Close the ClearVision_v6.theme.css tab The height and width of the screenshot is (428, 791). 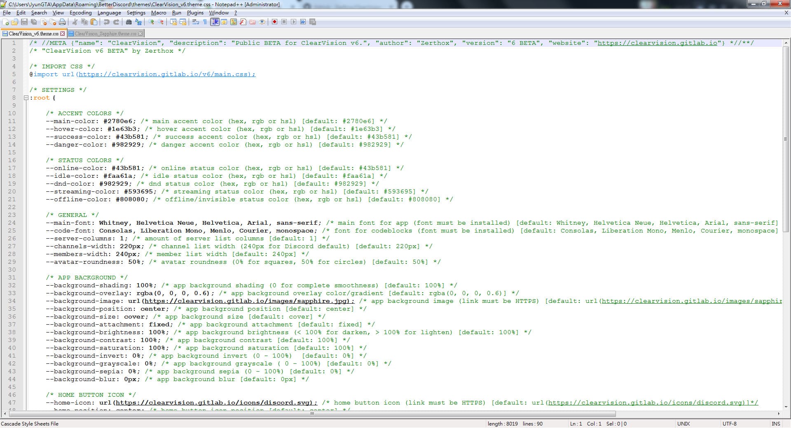pos(63,34)
